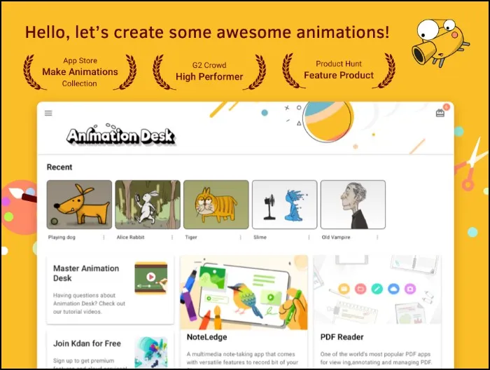Open the Tiger animation thumbnail
490x370 pixels.
(216, 204)
